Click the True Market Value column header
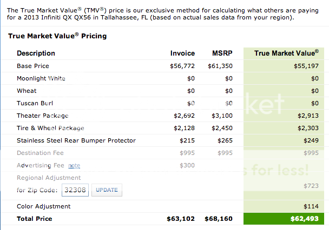The height and width of the screenshot is (230, 329). (286, 53)
